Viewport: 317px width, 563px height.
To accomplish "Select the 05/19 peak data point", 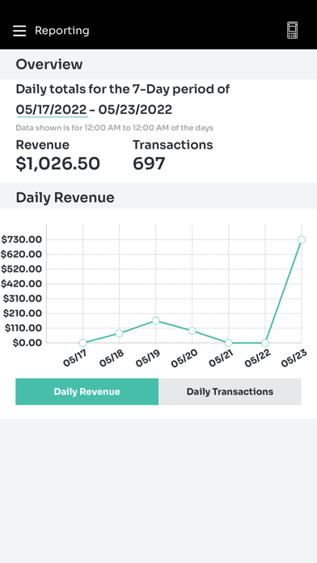I will coord(155,320).
